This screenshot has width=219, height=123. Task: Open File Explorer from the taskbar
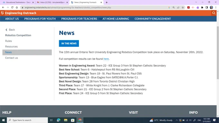pos(66,120)
